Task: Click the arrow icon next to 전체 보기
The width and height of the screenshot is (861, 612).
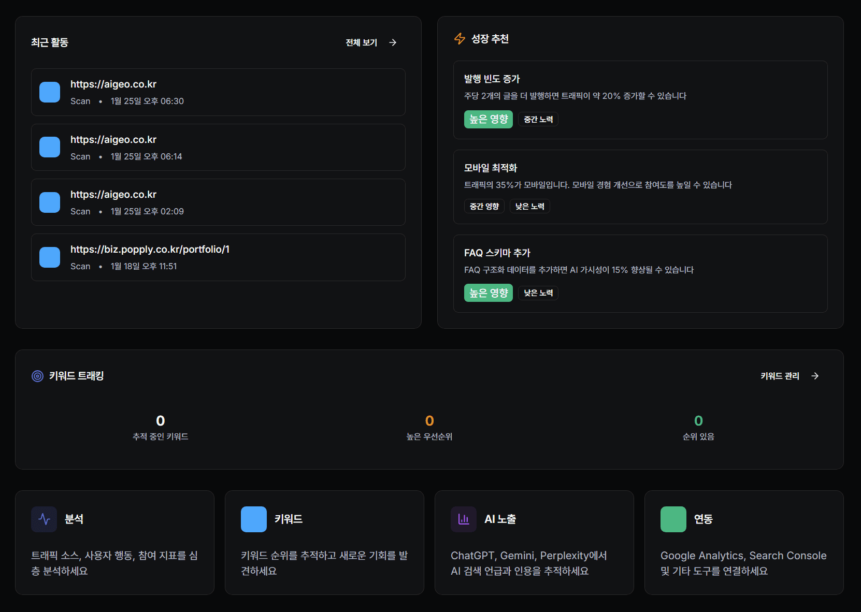Action: tap(393, 42)
